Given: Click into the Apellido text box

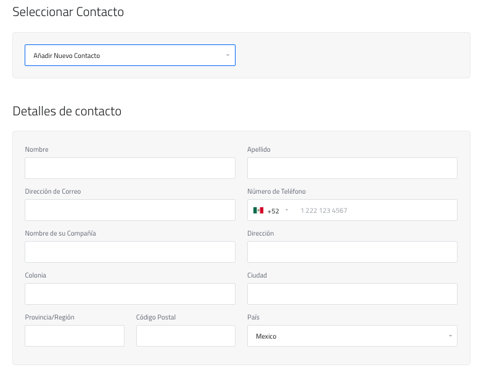Looking at the screenshot, I should (352, 168).
